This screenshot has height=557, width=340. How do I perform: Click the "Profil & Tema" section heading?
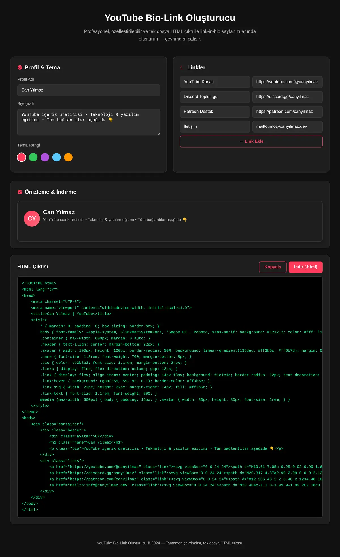42,67
